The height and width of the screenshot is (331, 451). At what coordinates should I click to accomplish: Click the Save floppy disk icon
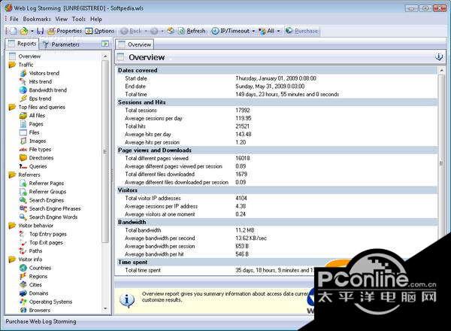[41, 31]
